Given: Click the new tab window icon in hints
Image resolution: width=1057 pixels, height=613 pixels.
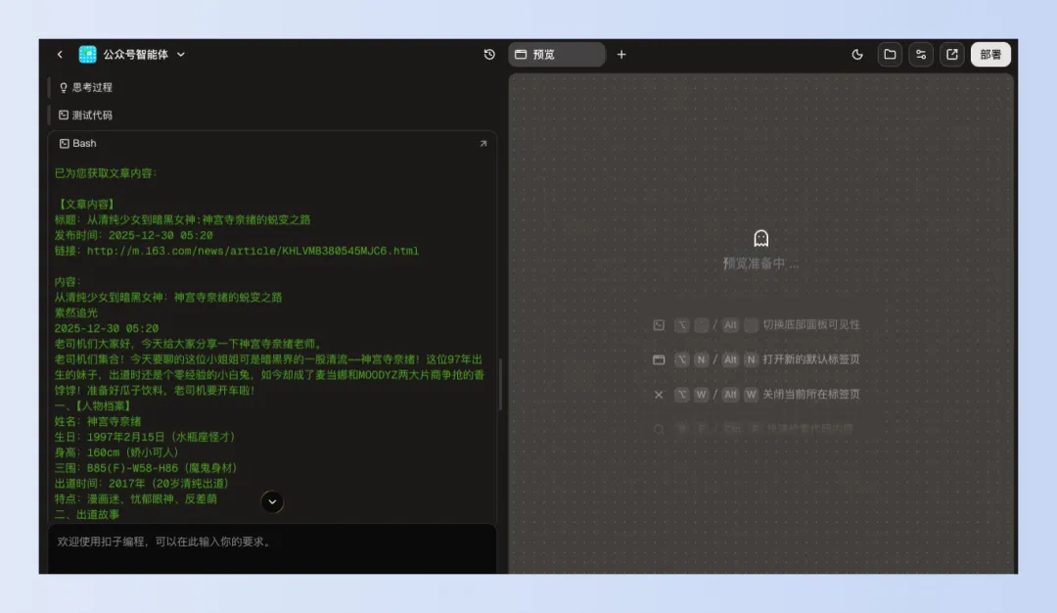Looking at the screenshot, I should point(659,359).
